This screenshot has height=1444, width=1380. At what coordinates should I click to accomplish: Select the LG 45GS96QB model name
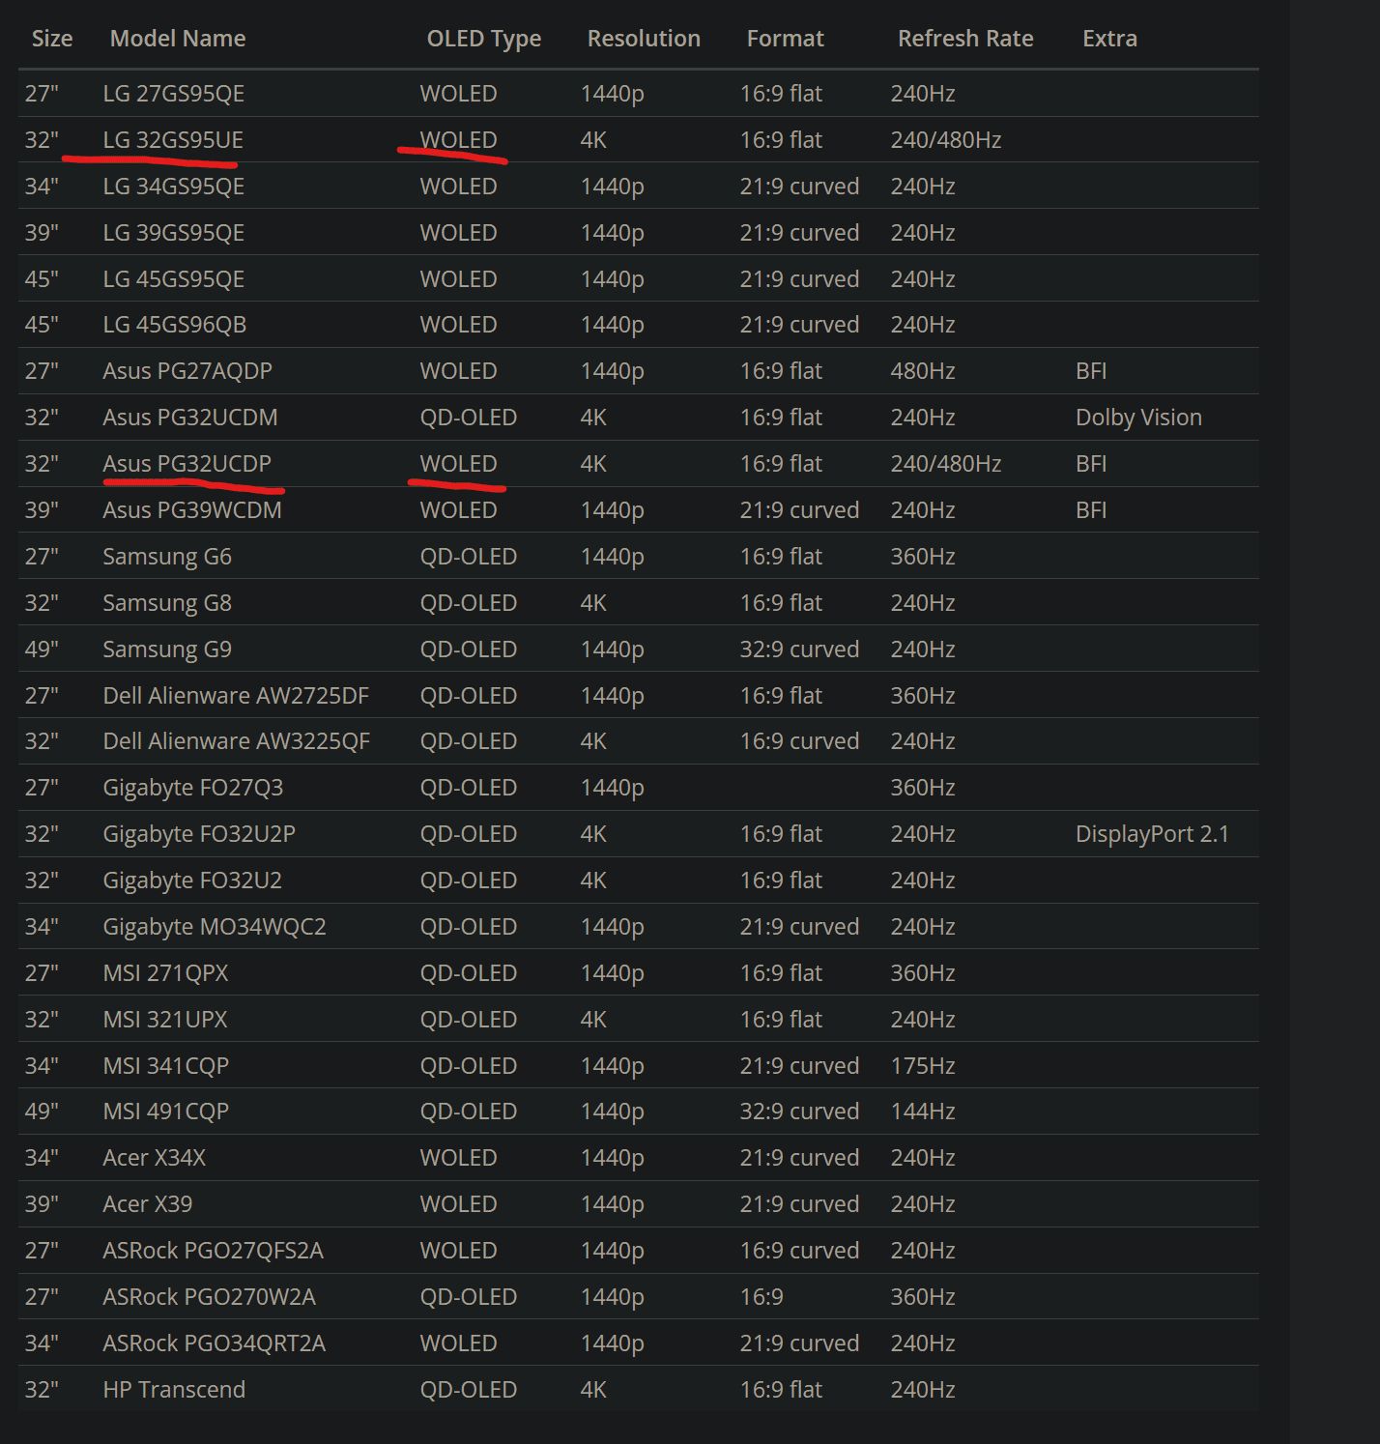(175, 325)
